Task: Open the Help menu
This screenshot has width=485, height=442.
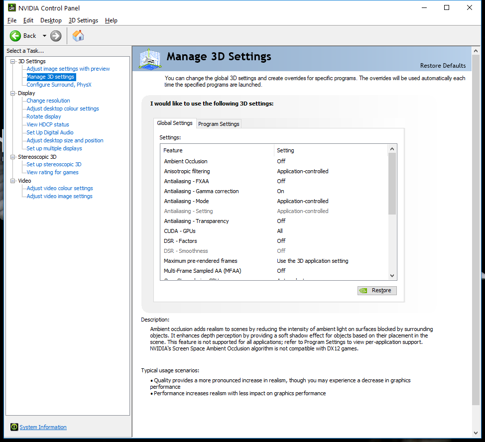Action: click(x=111, y=20)
